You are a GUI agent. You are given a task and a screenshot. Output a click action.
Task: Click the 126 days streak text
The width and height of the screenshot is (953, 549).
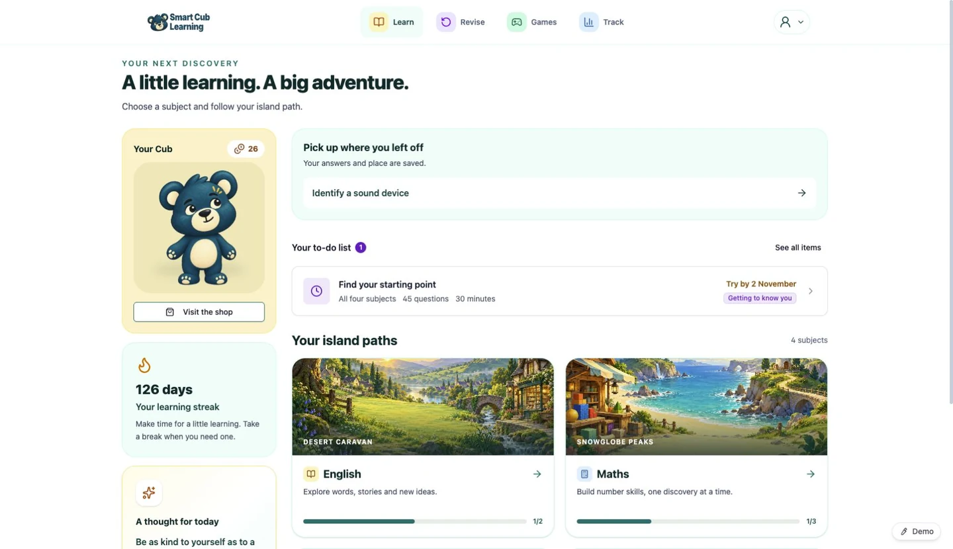[164, 390]
